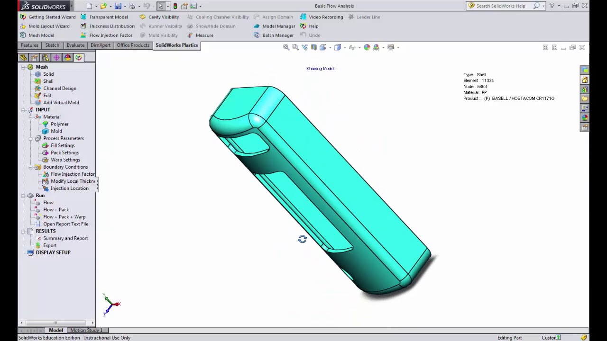Open the Batch Manager
607x341 pixels.
274,35
